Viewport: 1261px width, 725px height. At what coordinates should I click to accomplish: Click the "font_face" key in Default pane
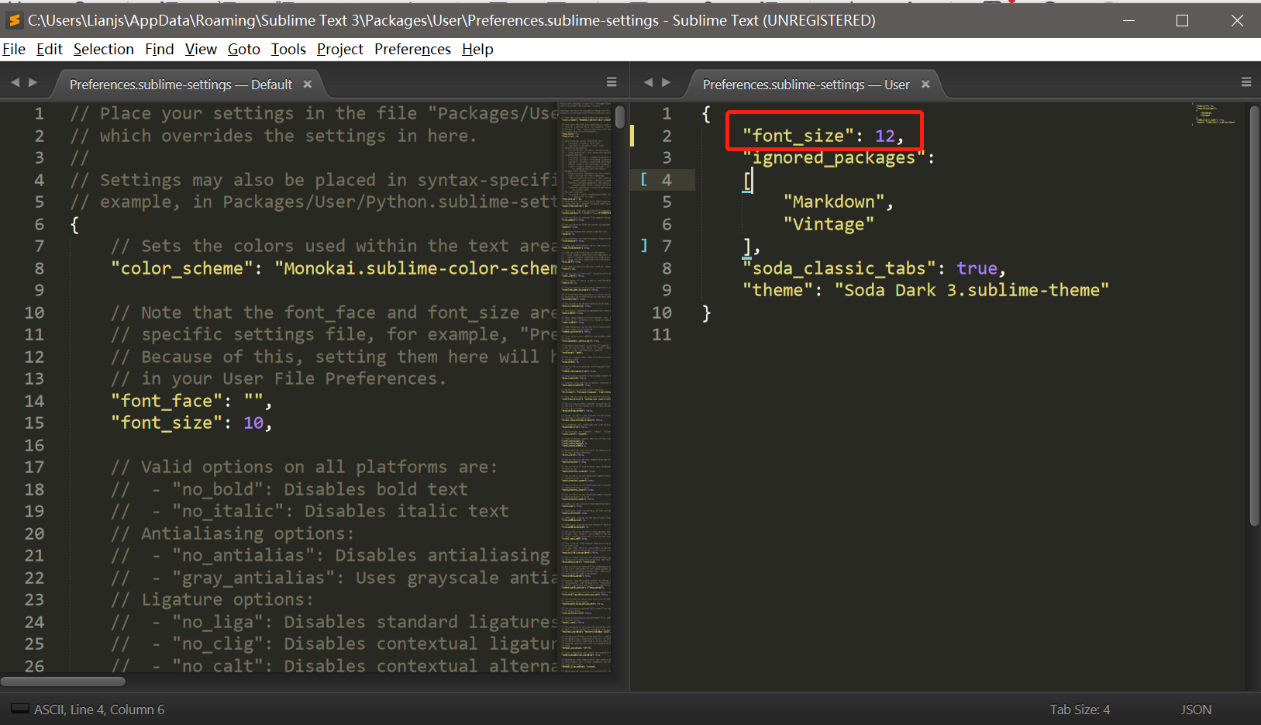[167, 401]
